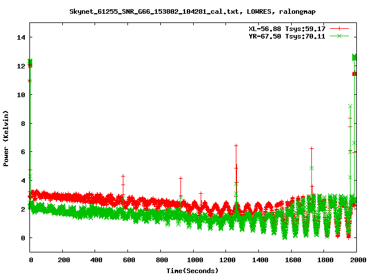
Task: Click the Power (Kelvin) y-axis label
Action: (x=6, y=139)
